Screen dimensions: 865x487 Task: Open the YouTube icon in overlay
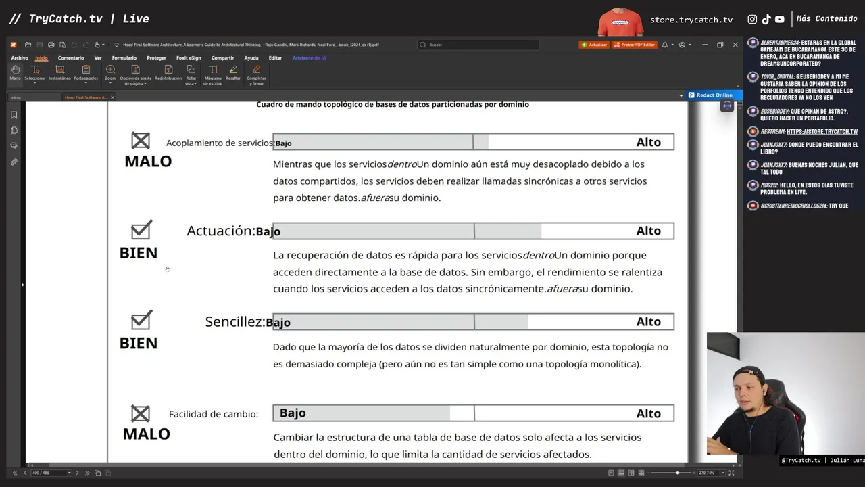point(780,19)
